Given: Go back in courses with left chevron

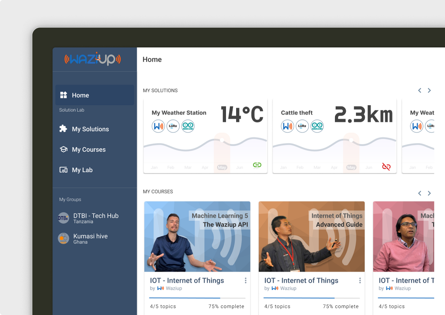Looking at the screenshot, I should tap(419, 194).
